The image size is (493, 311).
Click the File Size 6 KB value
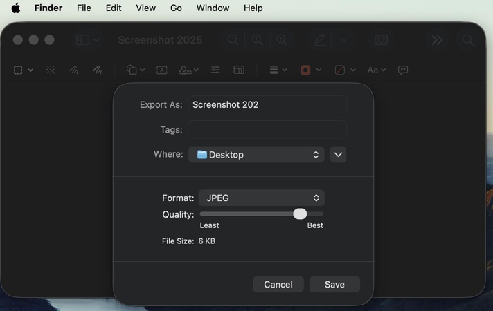pos(207,241)
